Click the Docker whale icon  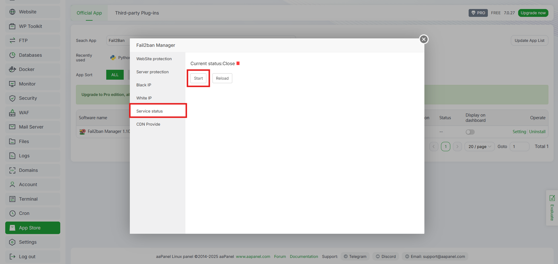coord(12,69)
